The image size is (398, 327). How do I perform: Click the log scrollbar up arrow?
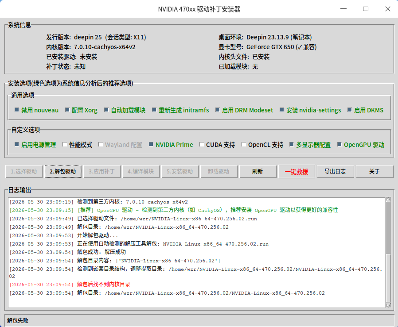pos(388,200)
